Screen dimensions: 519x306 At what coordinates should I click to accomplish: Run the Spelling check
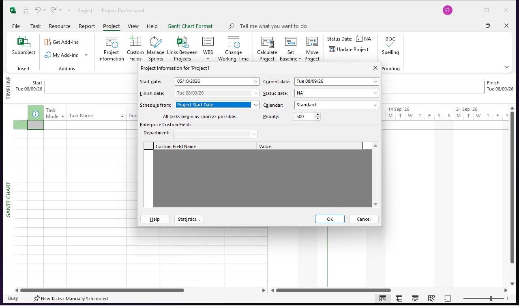(x=390, y=45)
